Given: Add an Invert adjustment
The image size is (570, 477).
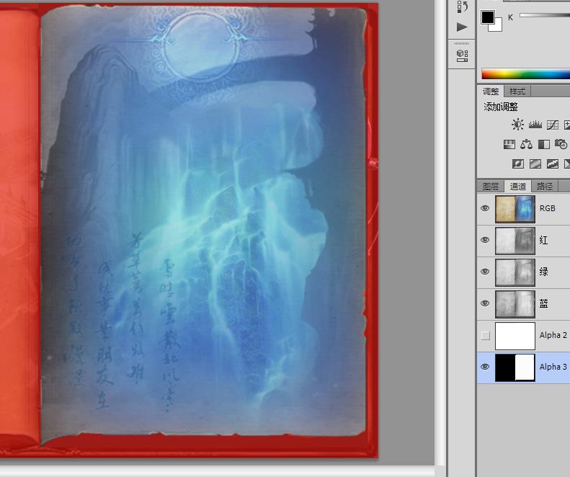Looking at the screenshot, I should (x=518, y=164).
